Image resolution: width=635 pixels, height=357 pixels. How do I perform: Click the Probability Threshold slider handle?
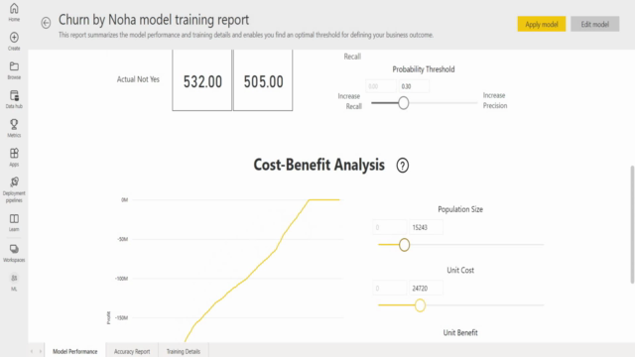403,103
